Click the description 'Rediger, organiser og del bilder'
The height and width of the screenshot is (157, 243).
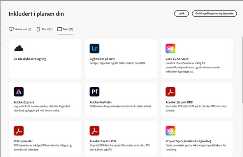click(x=117, y=63)
